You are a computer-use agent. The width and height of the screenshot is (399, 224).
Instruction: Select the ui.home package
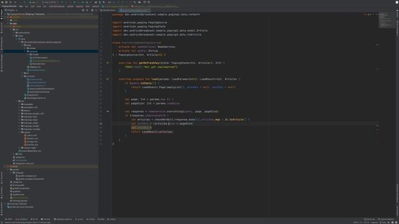coord(29,76)
